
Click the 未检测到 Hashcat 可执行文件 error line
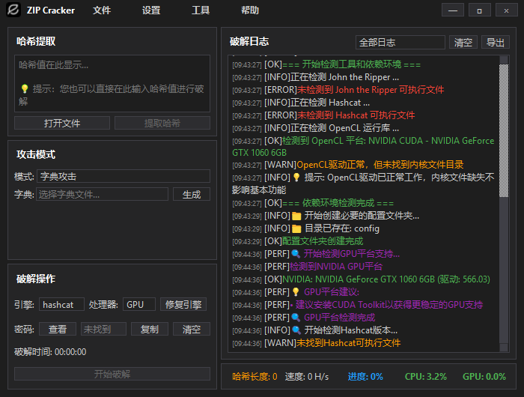point(323,115)
